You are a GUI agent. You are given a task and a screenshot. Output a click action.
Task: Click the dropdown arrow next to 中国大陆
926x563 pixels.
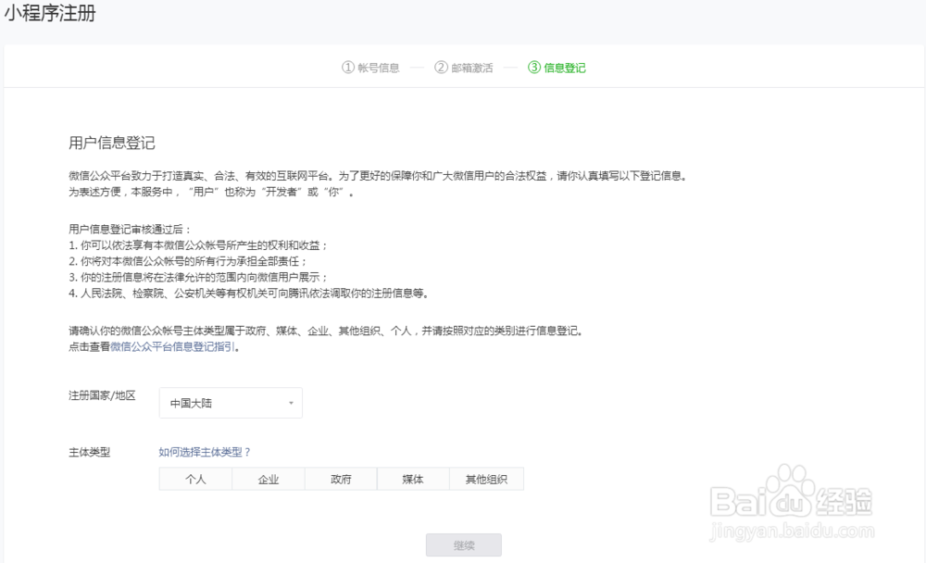[x=291, y=403]
